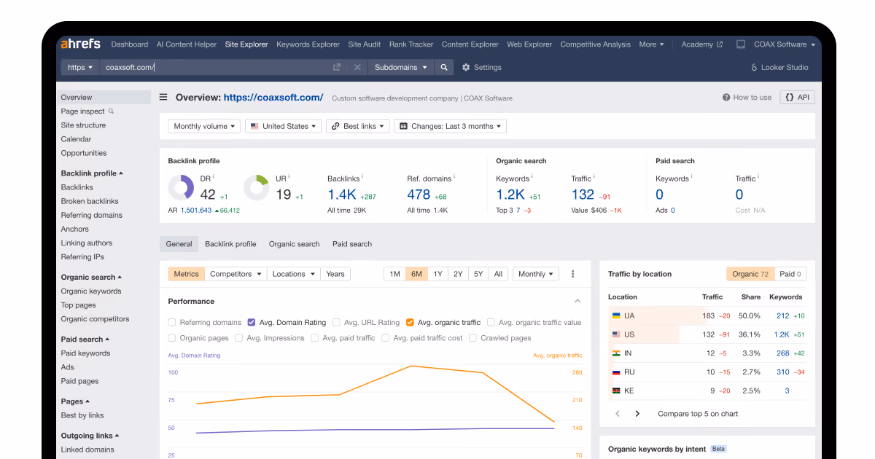Click the ahrefs logo
875x459 pixels.
pos(80,44)
